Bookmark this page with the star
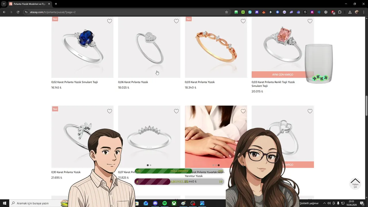The image size is (368, 207). [227, 12]
